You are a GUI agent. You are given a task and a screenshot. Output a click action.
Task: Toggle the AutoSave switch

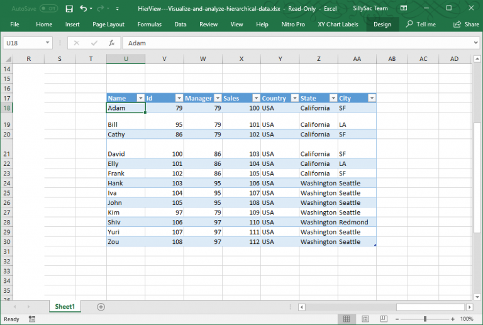pos(48,8)
